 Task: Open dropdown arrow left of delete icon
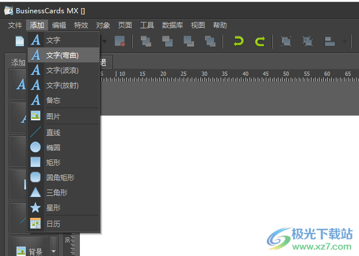click(104, 42)
